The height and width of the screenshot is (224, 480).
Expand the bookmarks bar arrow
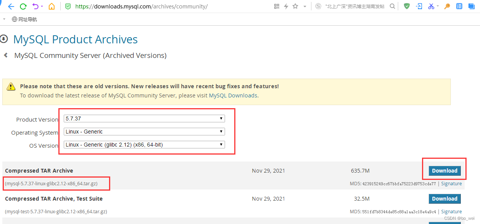click(4, 19)
